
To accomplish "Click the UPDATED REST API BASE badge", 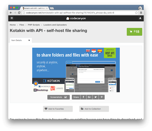I will coord(110,53).
